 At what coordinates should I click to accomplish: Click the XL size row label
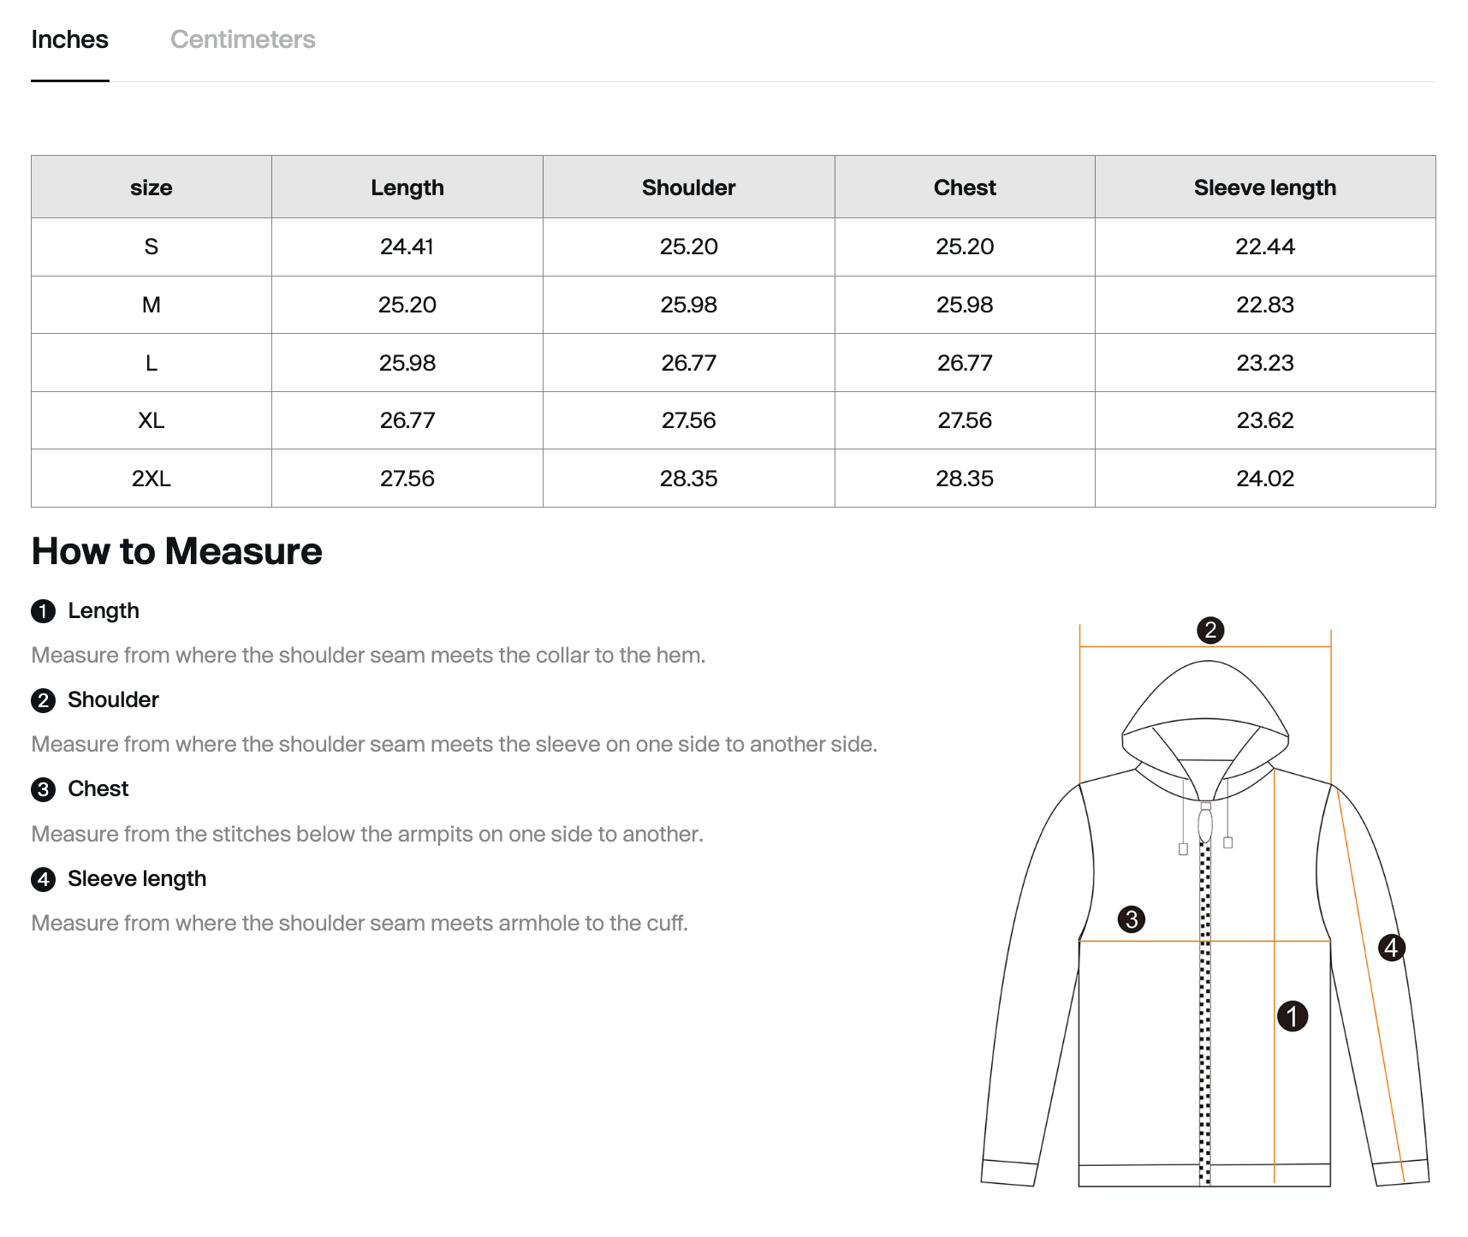[x=152, y=420]
